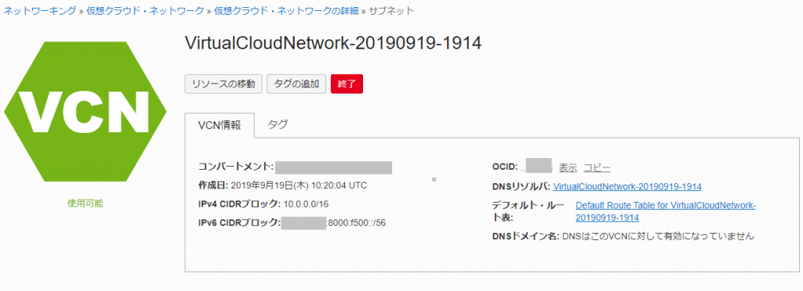Open the Default Route Table link

click(x=666, y=211)
